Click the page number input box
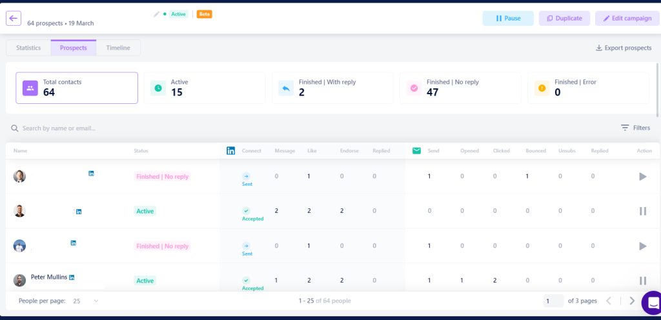 pos(553,301)
